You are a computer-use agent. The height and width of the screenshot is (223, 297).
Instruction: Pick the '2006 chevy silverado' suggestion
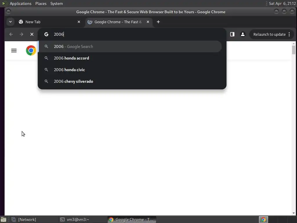click(x=130, y=81)
